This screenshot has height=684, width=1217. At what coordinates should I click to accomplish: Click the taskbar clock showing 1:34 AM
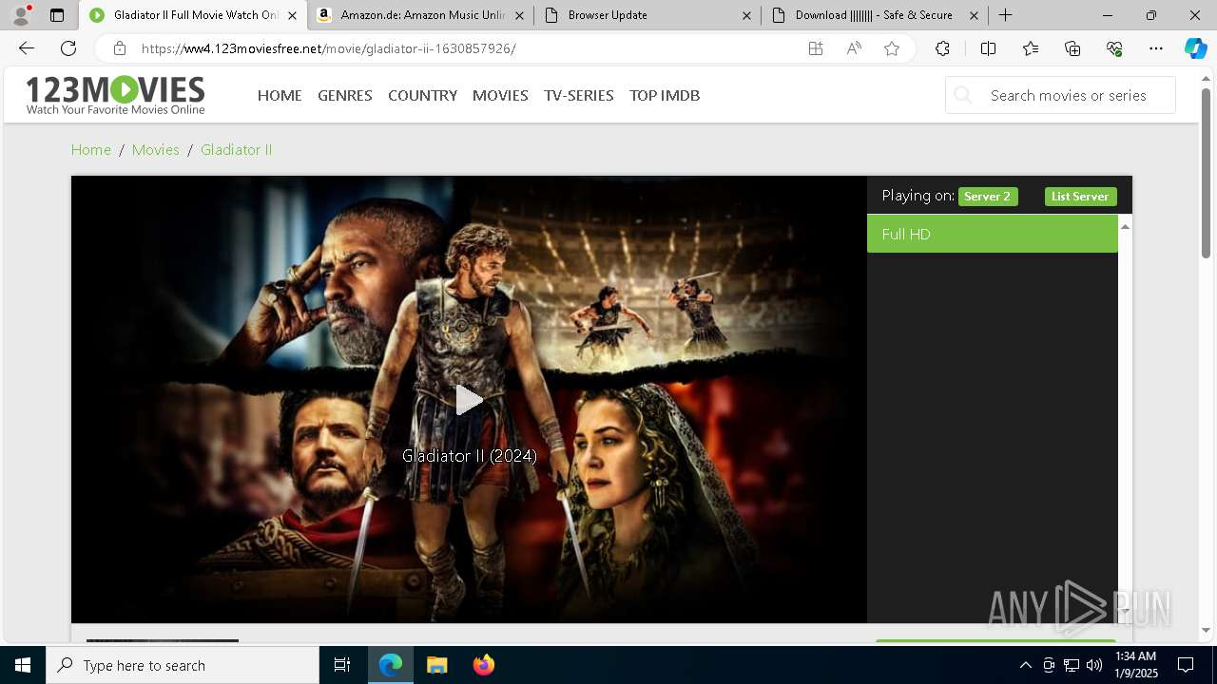(1135, 665)
